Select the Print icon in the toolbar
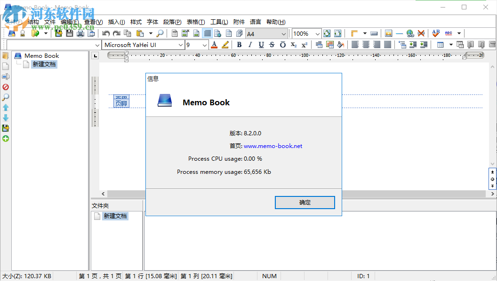This screenshot has width=497, height=281. [80, 34]
